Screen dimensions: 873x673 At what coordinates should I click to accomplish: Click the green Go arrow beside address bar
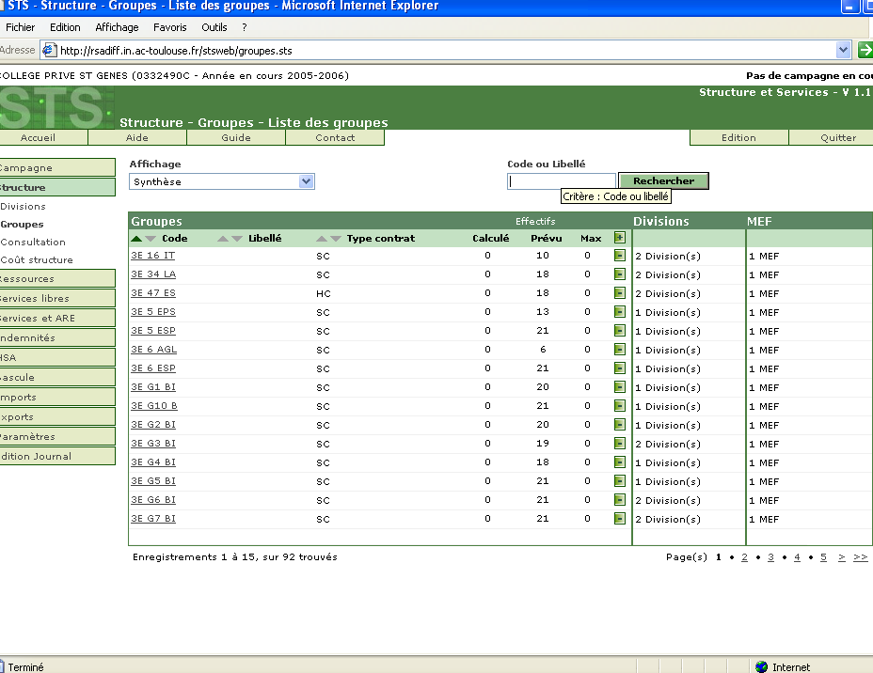click(x=865, y=50)
